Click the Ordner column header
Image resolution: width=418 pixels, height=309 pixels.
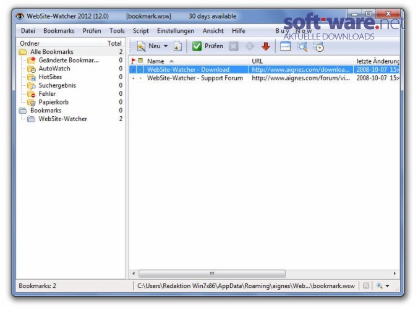[30, 43]
